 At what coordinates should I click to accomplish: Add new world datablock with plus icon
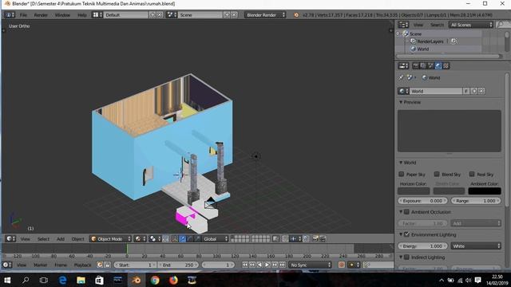click(x=474, y=91)
